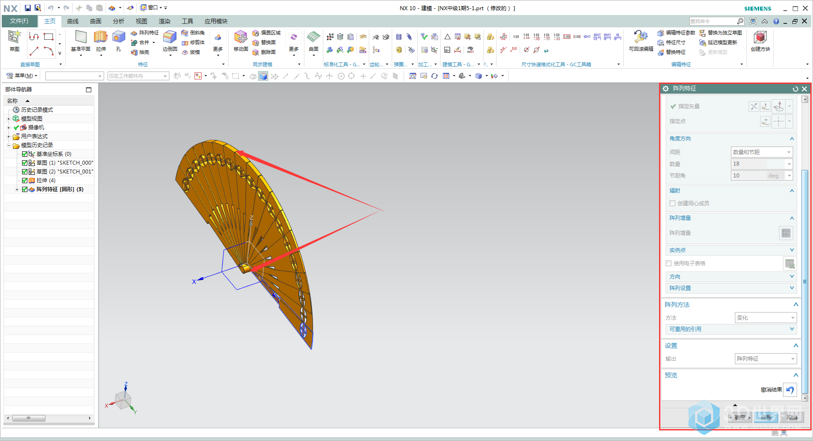
Task: Click Delete Face (删除面) tool
Action: (x=264, y=52)
